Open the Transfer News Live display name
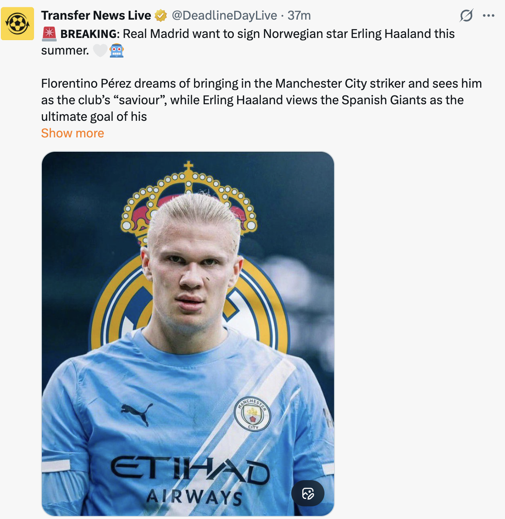Screen dimensions: 505x519 (96, 16)
